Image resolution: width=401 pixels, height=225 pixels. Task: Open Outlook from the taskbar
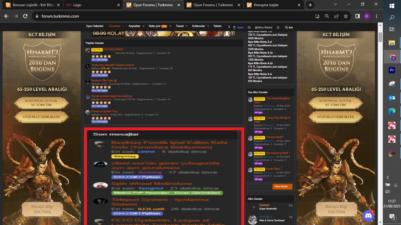[392, 98]
